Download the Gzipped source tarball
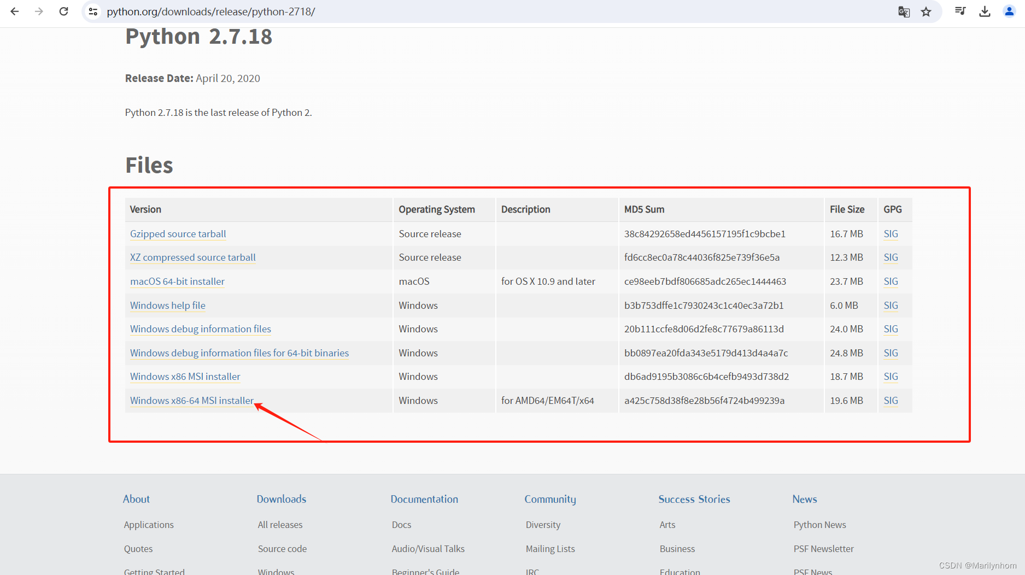Screen dimensions: 1025x575 click(x=178, y=234)
